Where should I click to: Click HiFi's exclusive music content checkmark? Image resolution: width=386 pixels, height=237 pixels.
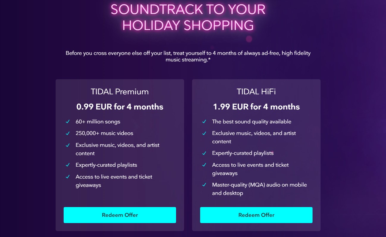(x=204, y=133)
